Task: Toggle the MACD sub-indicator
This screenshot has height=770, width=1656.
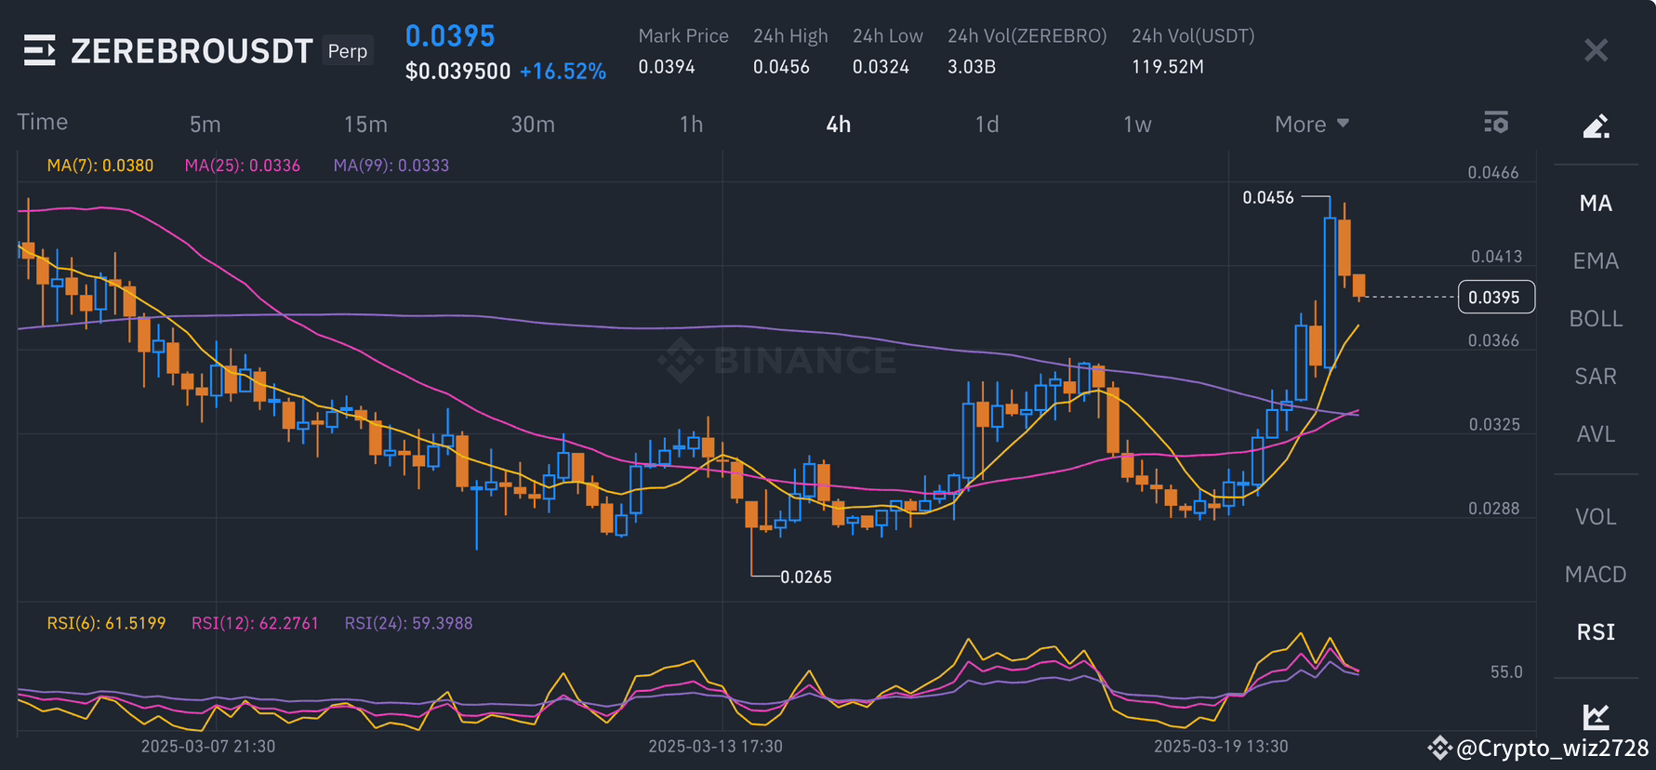Action: coord(1596,575)
